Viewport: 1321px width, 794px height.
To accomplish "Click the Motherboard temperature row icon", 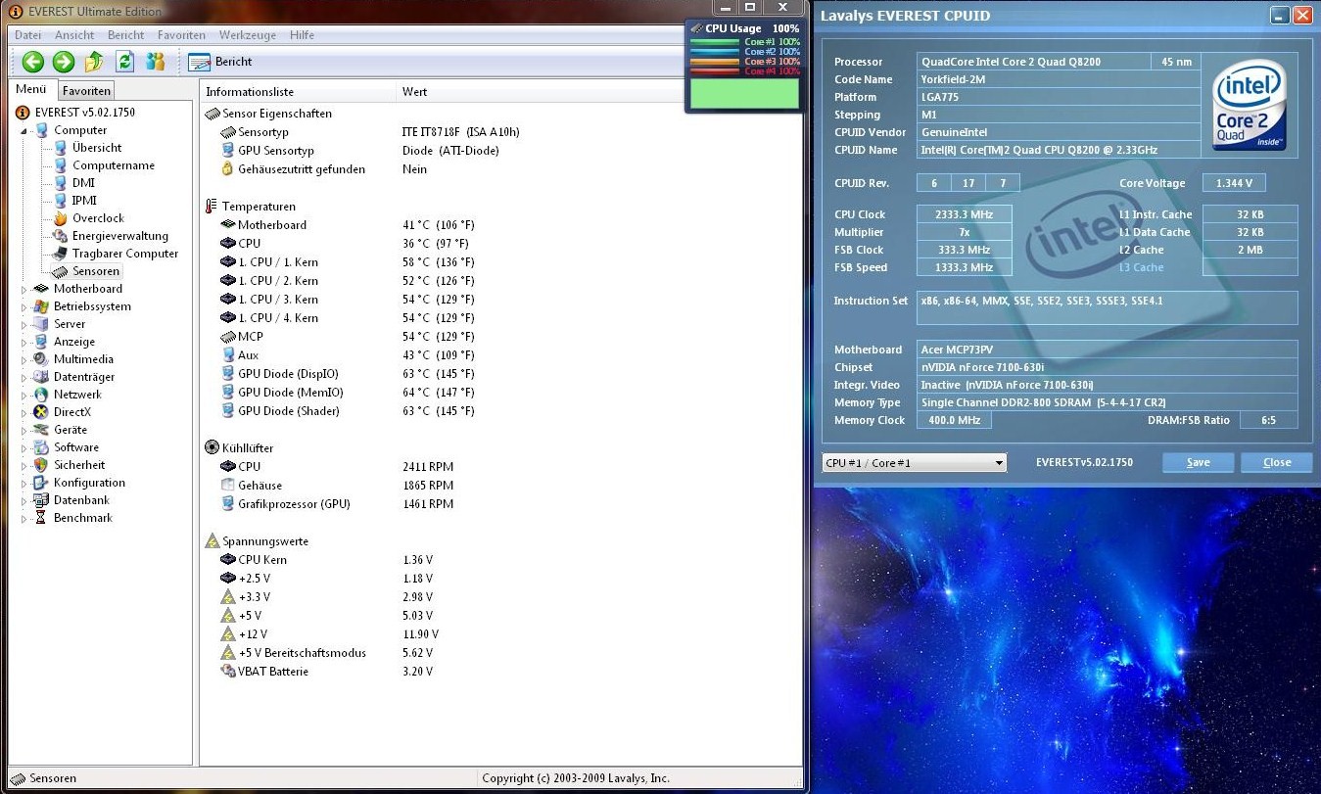I will point(228,225).
